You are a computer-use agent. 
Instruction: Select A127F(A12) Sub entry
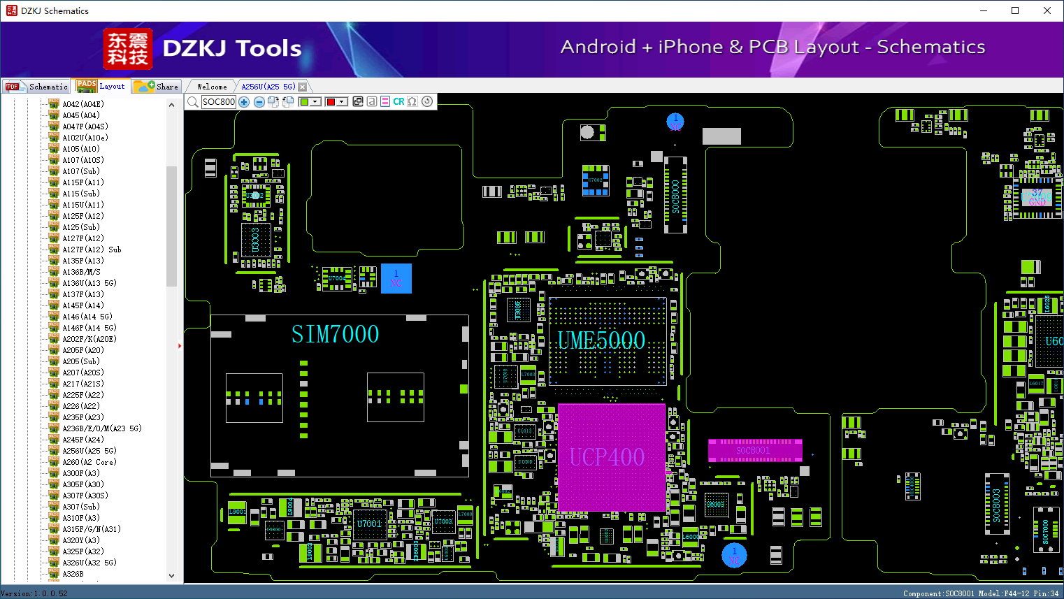click(92, 250)
